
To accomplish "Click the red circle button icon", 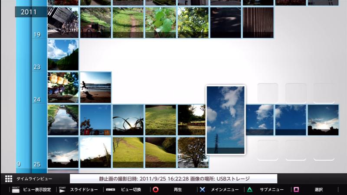I will point(156,190).
